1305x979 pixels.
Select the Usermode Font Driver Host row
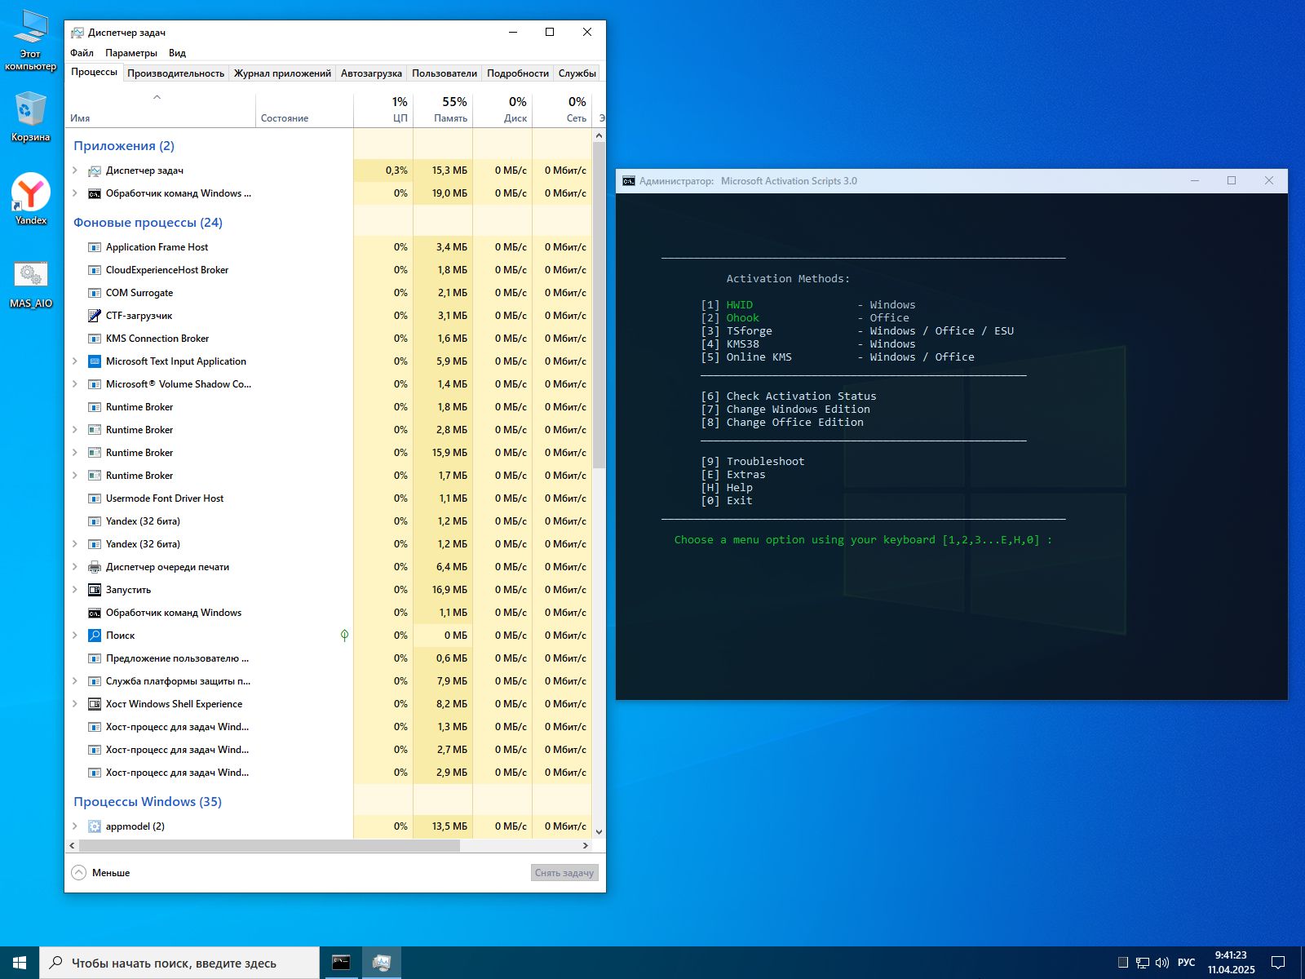(329, 498)
